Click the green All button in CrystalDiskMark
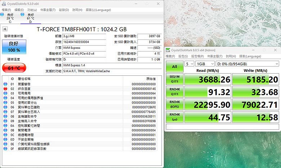The width and height of the screenshot is (281, 168). pos(175,66)
